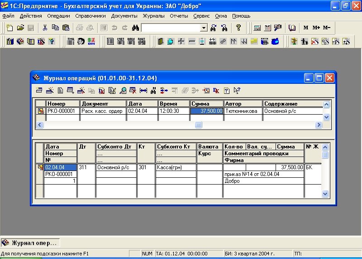Image resolution: width=362 pixels, height=259 pixels.
Task: Select the Расх. касс. ордер document cell
Action: click(x=103, y=111)
